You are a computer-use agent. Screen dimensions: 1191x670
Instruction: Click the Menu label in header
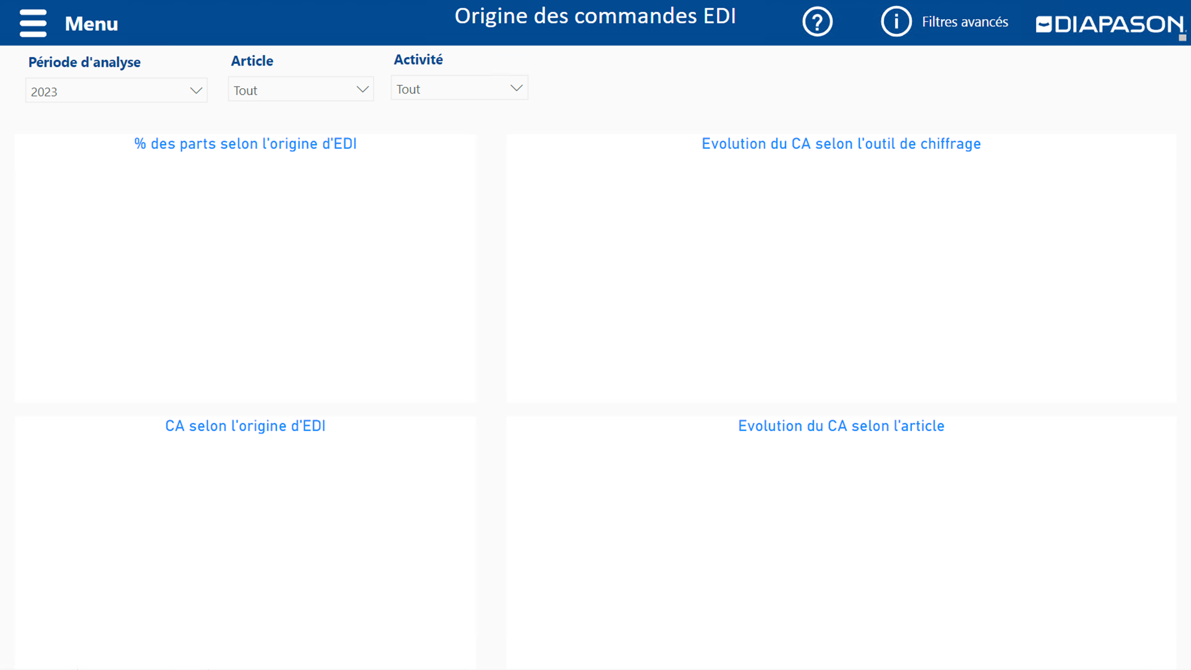[91, 24]
